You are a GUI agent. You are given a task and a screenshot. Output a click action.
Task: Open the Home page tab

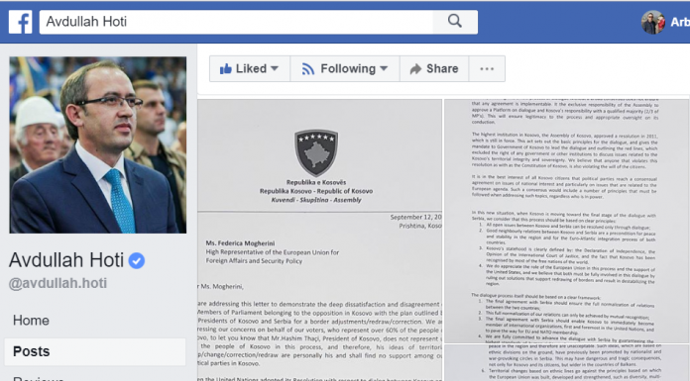31,321
